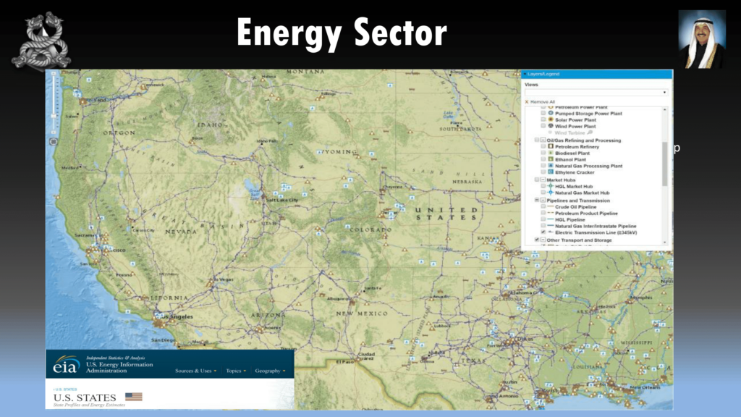The width and height of the screenshot is (741, 417).
Task: Enable the HGL Market Hub checkbox
Action: [543, 186]
